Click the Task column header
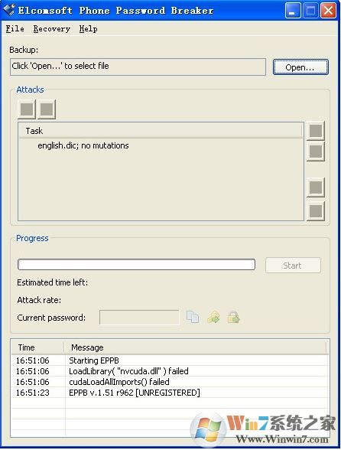341x450 pixels. [x=161, y=131]
